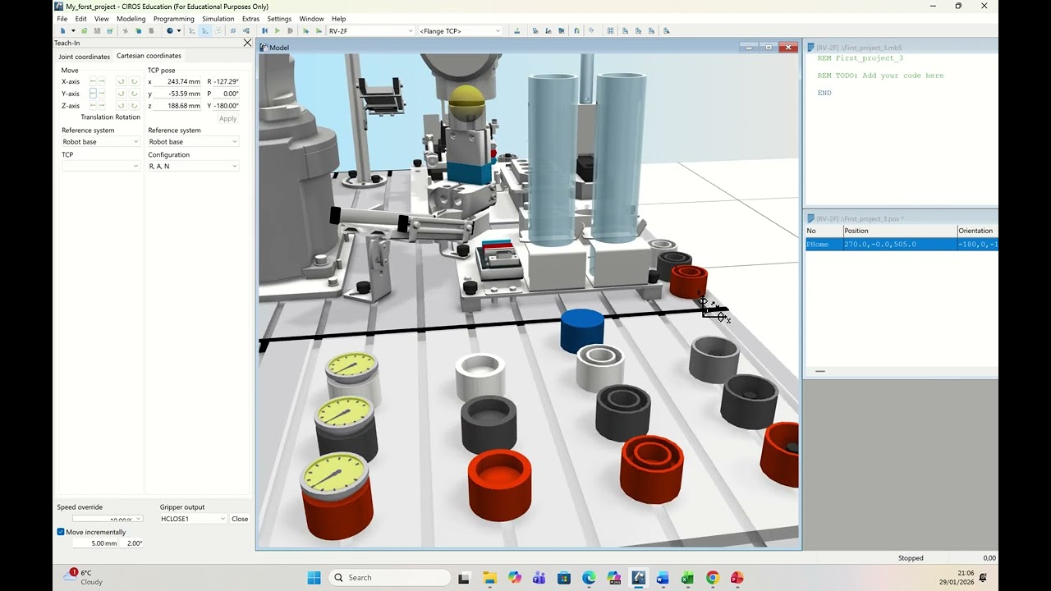Screen dimensions: 1051x591
Task: Click the TCP pose z value field
Action: click(178, 106)
